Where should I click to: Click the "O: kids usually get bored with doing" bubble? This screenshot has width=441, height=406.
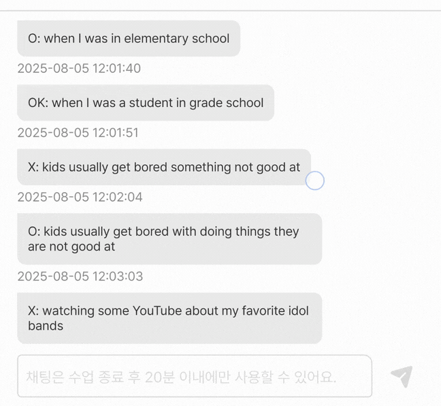coord(169,239)
